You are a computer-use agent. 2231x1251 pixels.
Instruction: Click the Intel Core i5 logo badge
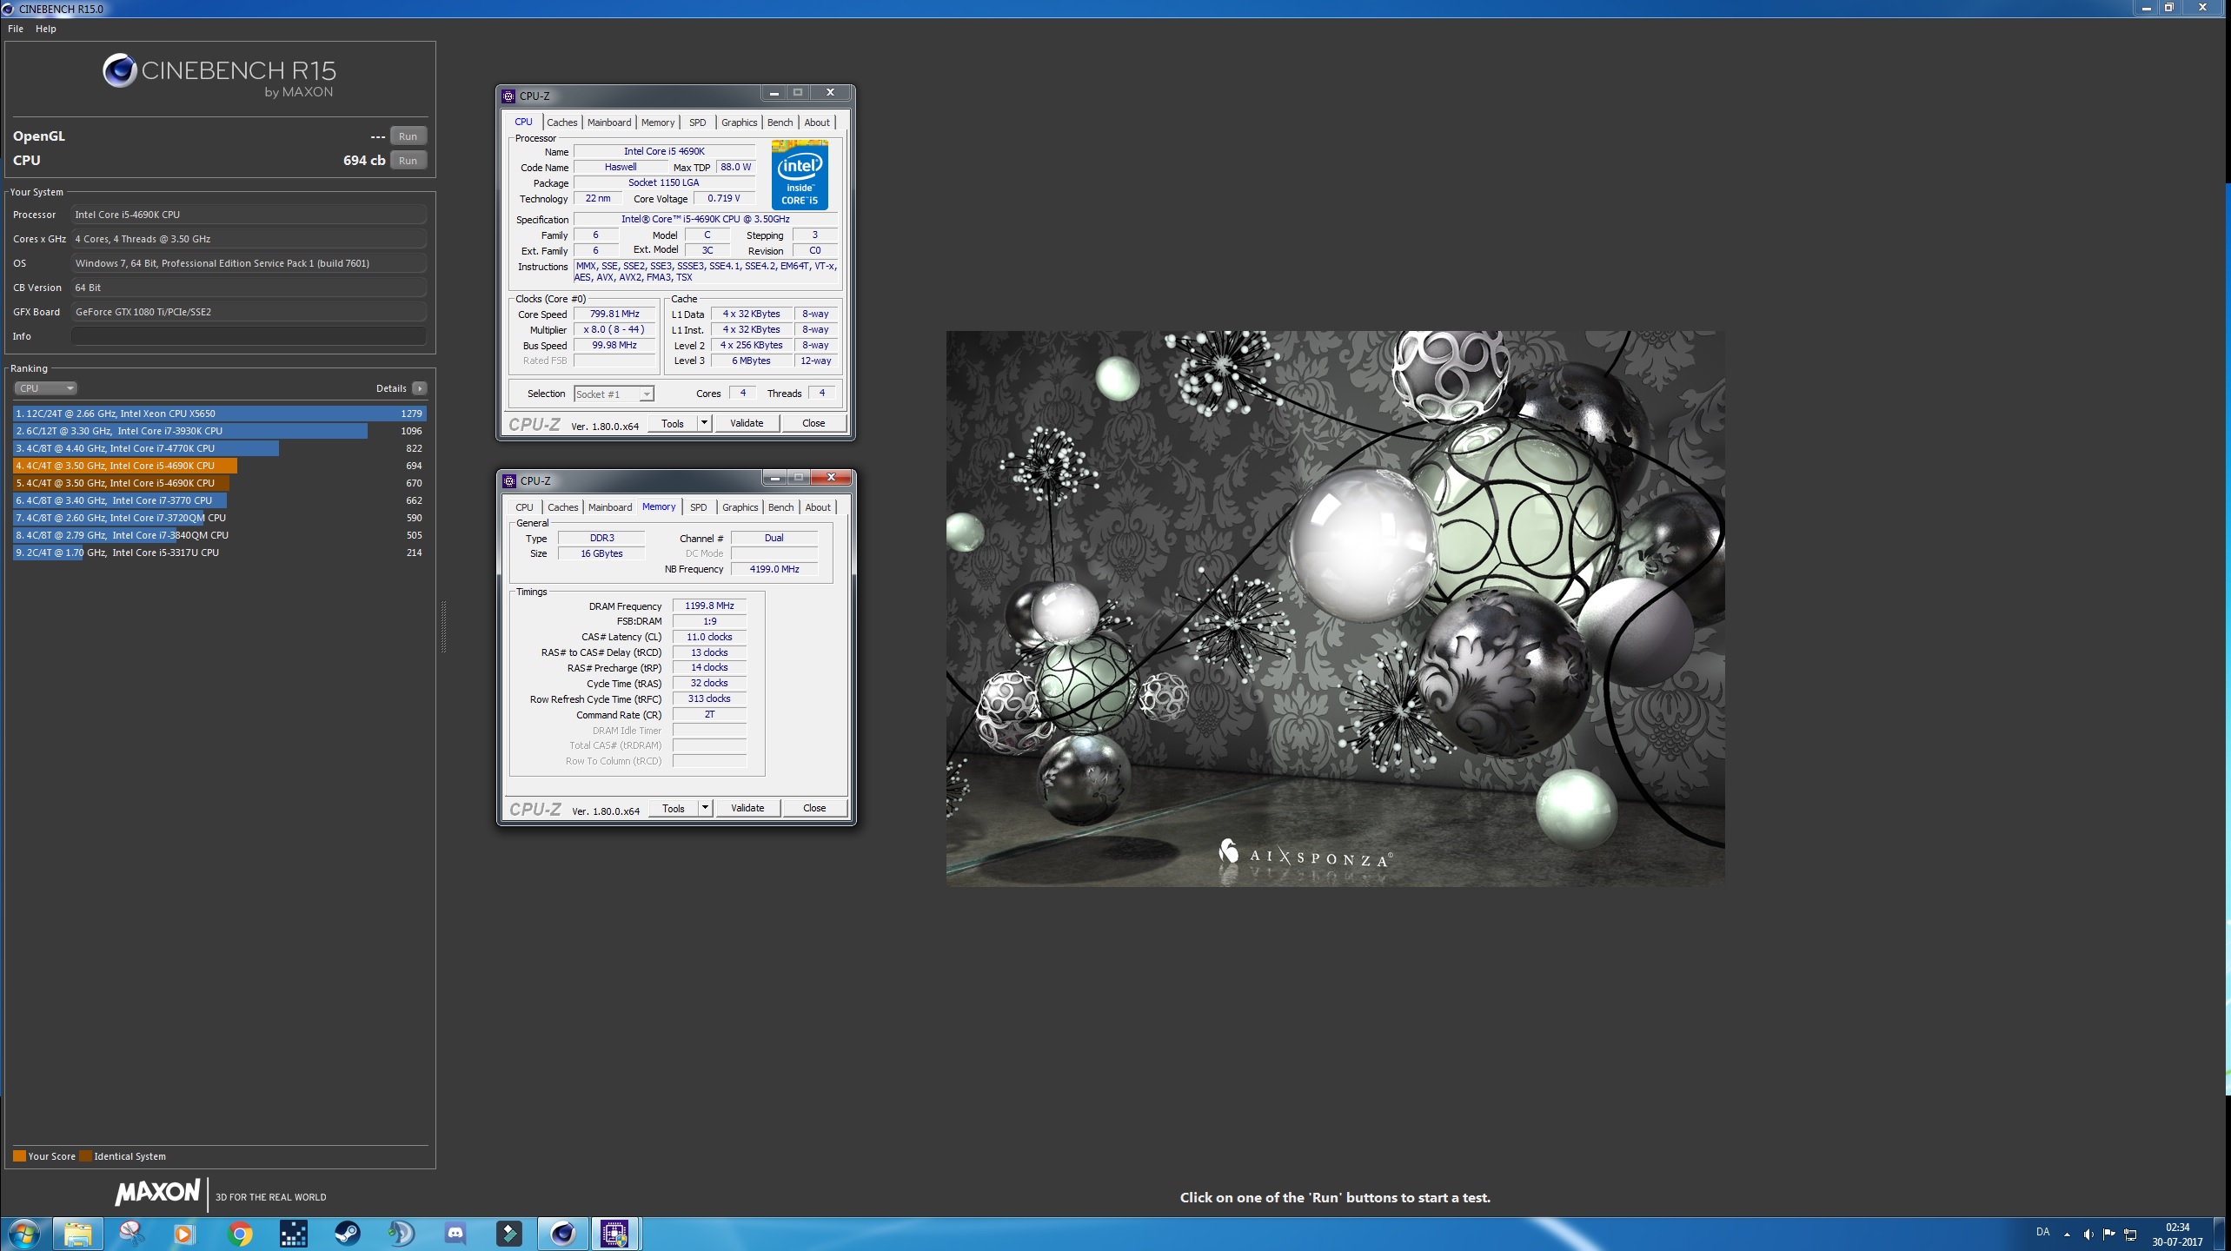point(800,175)
